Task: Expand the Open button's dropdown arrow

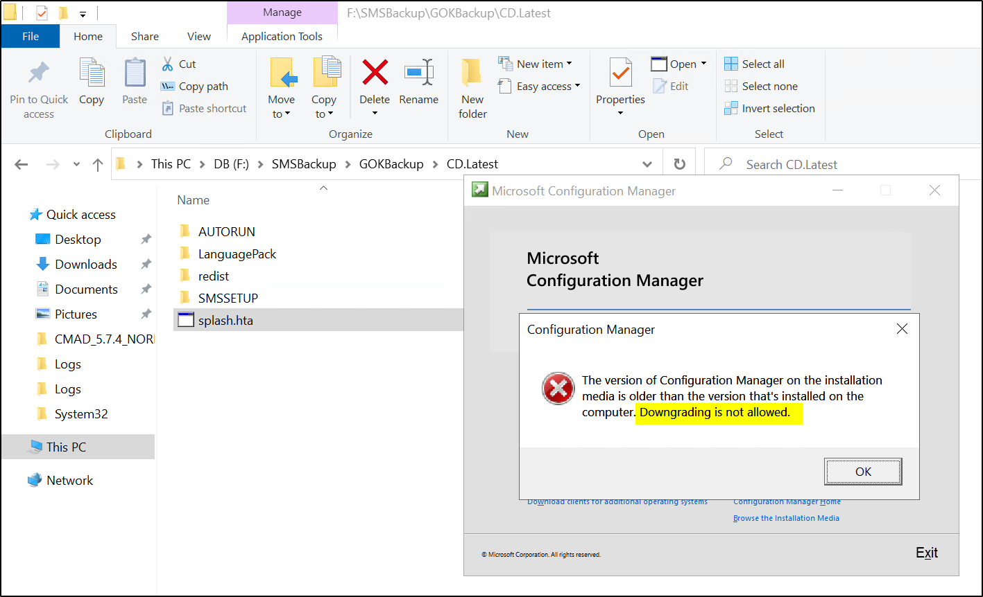Action: point(703,64)
